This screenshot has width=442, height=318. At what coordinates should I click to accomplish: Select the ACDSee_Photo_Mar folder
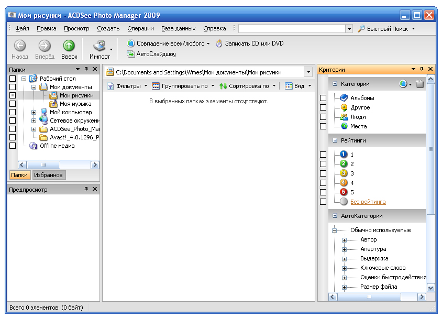75,129
